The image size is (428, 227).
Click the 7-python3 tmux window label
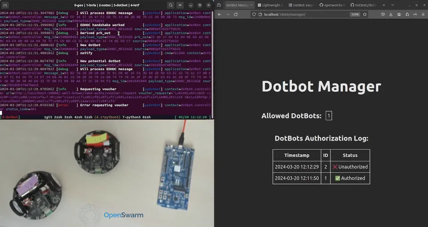coord(132,117)
